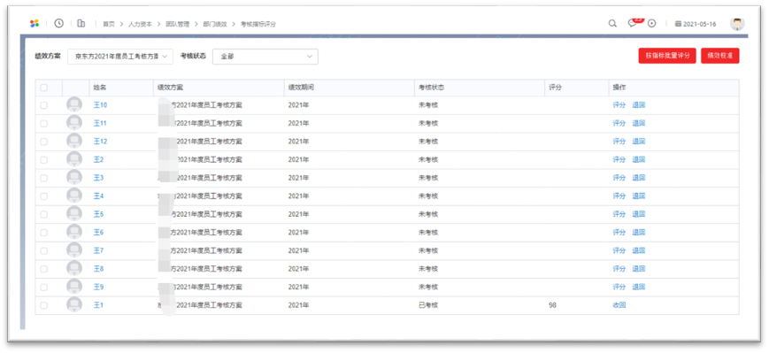This screenshot has width=769, height=353.
Task: Go to 人力资本 in breadcrumb
Action: 141,24
